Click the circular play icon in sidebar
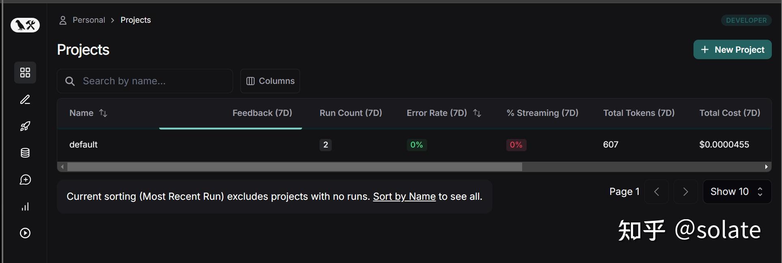The height and width of the screenshot is (263, 782). [25, 233]
